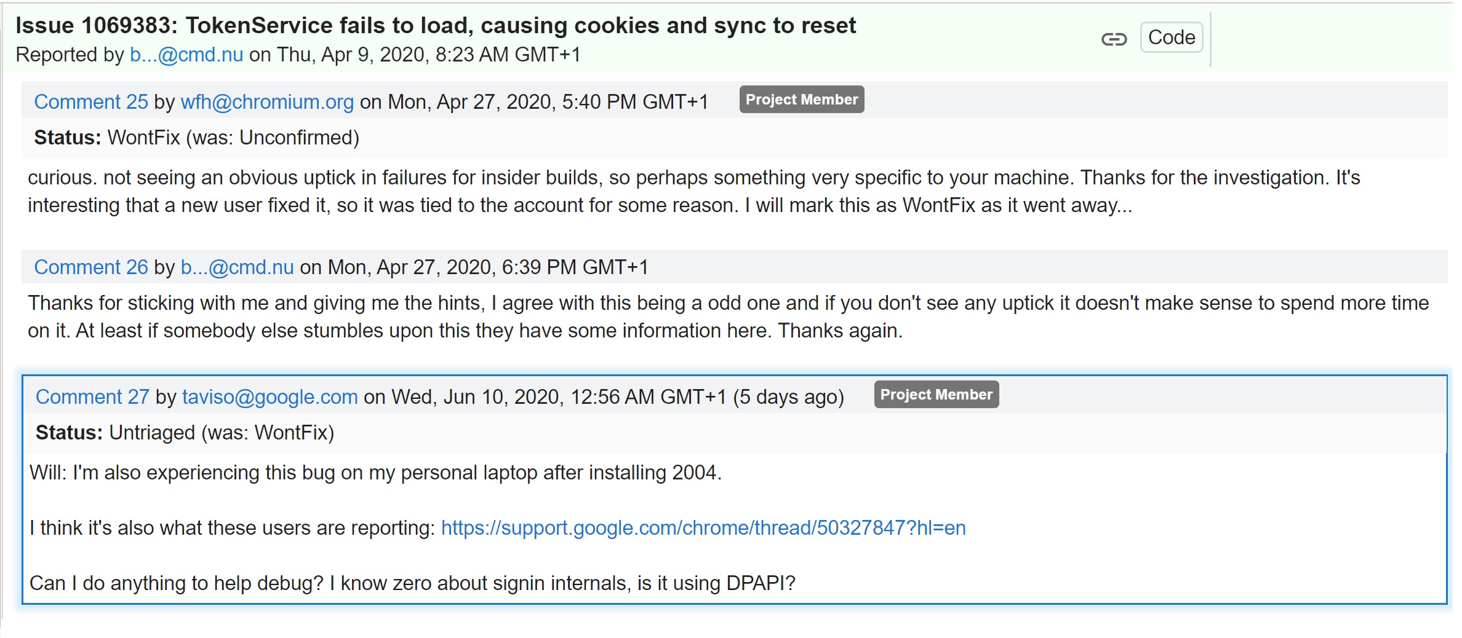The width and height of the screenshot is (1462, 638).
Task: Click Project Member badge on Comment 27
Action: pyautogui.click(x=937, y=395)
